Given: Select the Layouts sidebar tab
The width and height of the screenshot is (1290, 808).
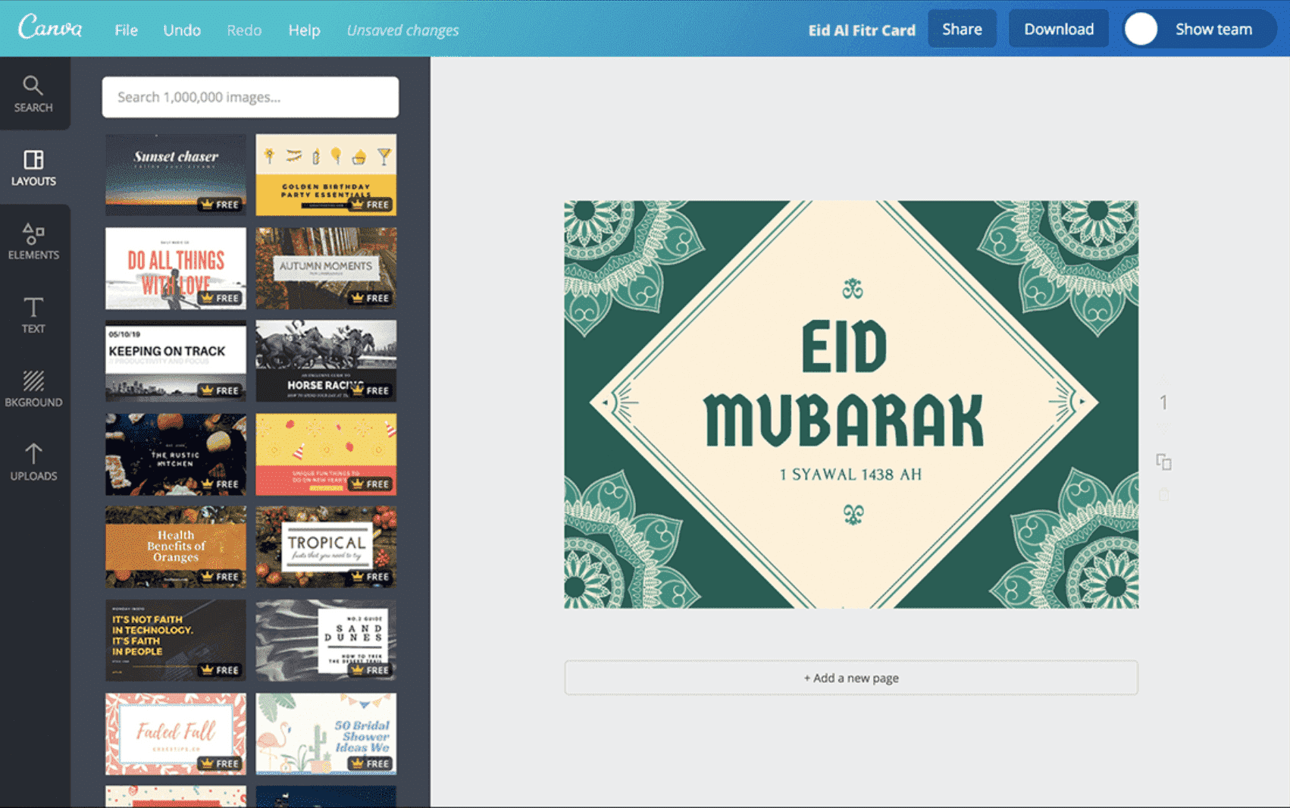Looking at the screenshot, I should point(33,168).
